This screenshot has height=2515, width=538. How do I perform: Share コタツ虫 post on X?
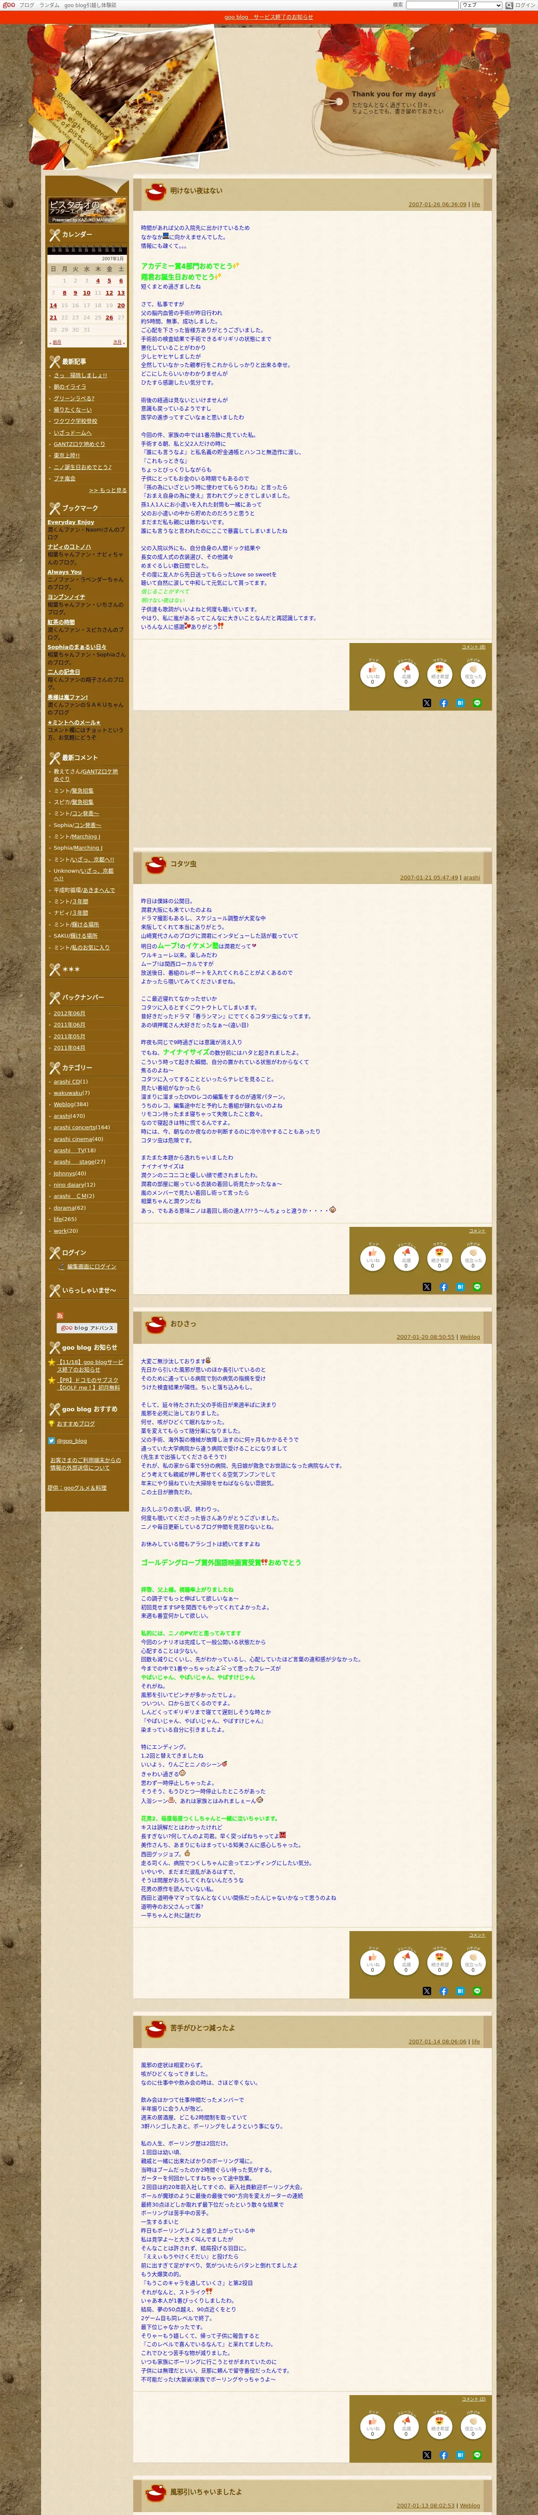427,1287
